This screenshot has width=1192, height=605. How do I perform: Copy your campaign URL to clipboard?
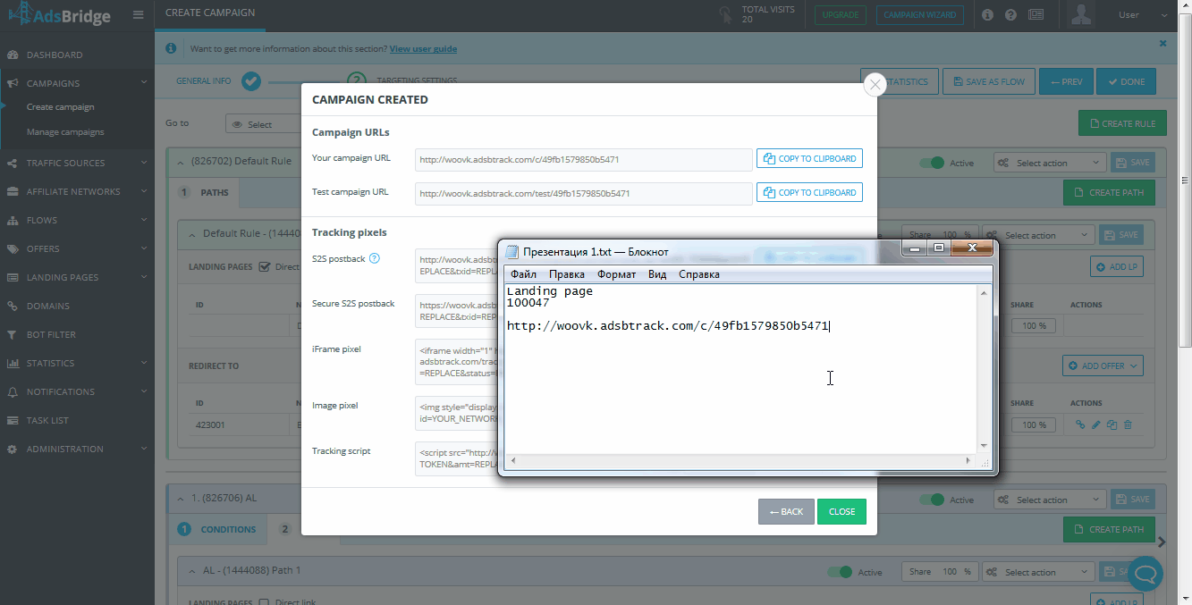(809, 158)
